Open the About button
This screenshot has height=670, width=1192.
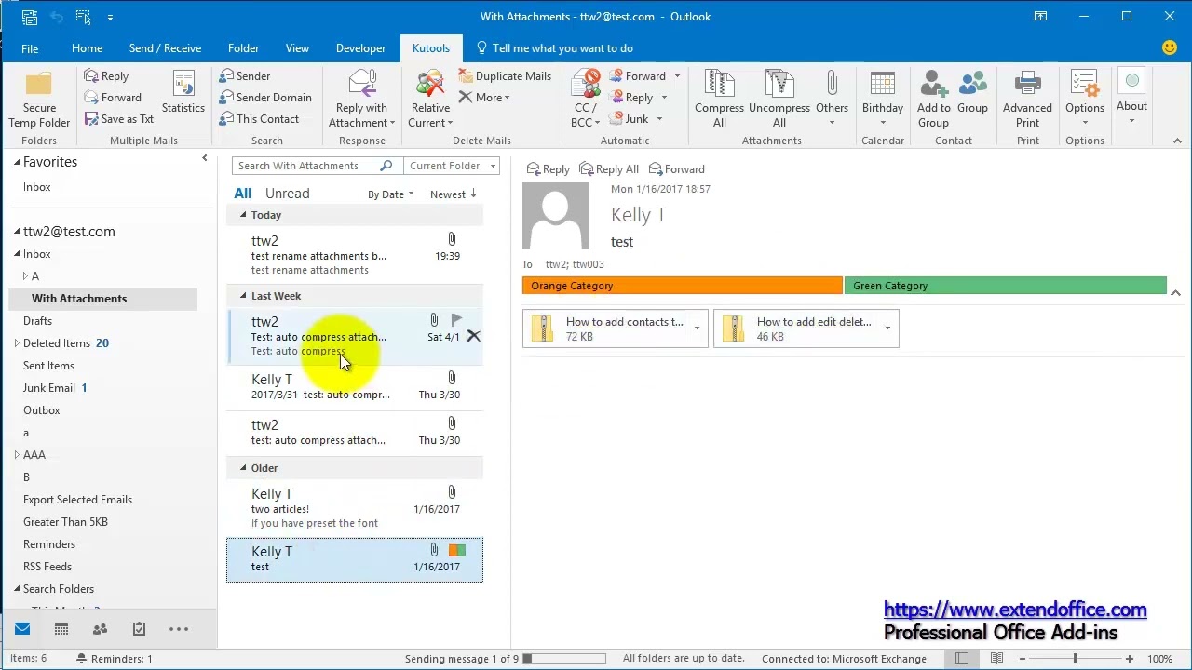click(1131, 98)
